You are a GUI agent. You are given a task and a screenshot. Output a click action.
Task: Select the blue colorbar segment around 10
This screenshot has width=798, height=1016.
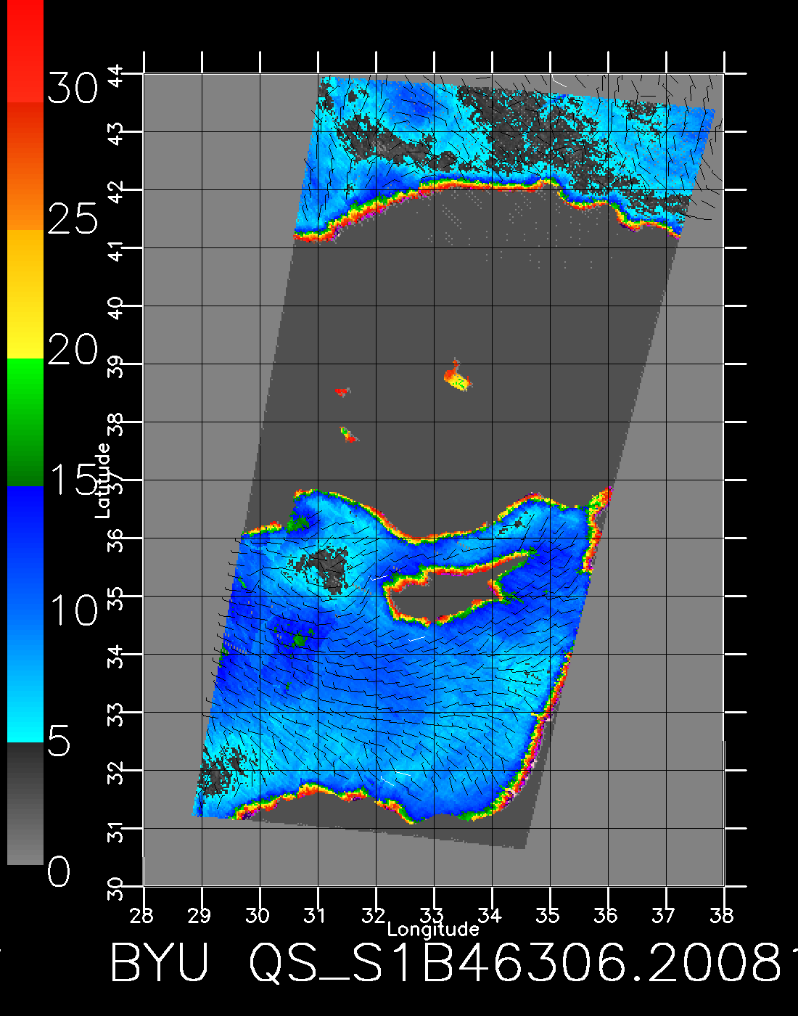25,614
